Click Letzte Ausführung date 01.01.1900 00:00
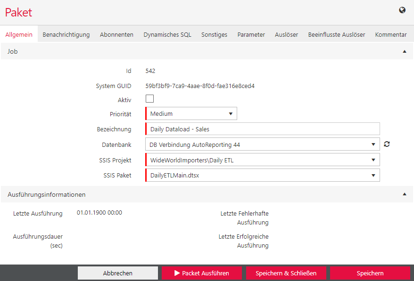 (99, 212)
